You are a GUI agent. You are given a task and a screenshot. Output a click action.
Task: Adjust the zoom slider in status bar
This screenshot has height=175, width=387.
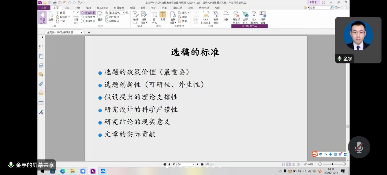(332, 164)
